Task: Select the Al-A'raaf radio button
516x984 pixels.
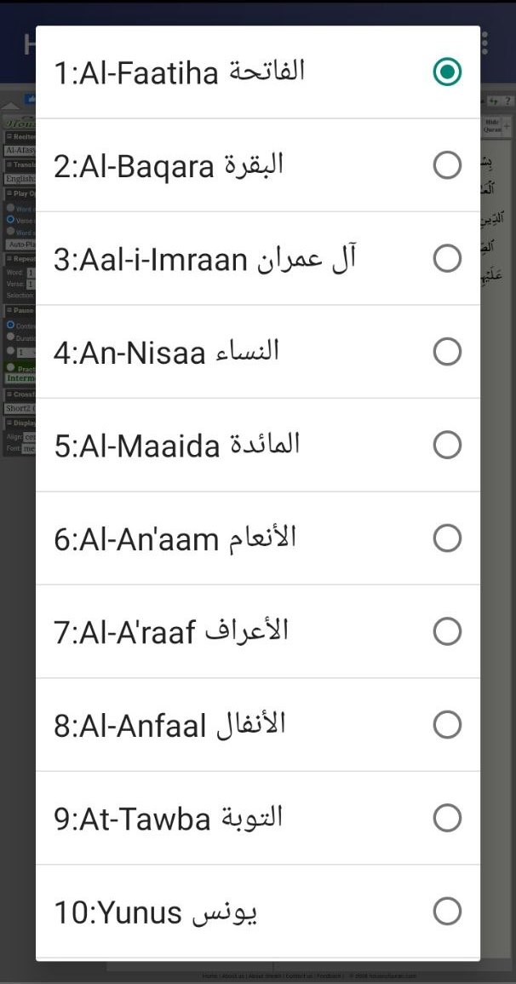Action: (447, 631)
